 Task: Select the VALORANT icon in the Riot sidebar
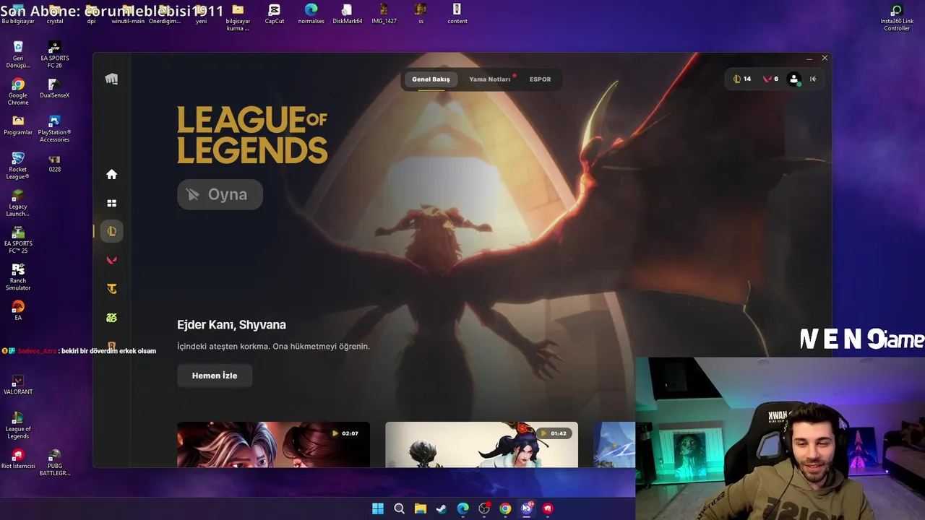click(x=111, y=260)
